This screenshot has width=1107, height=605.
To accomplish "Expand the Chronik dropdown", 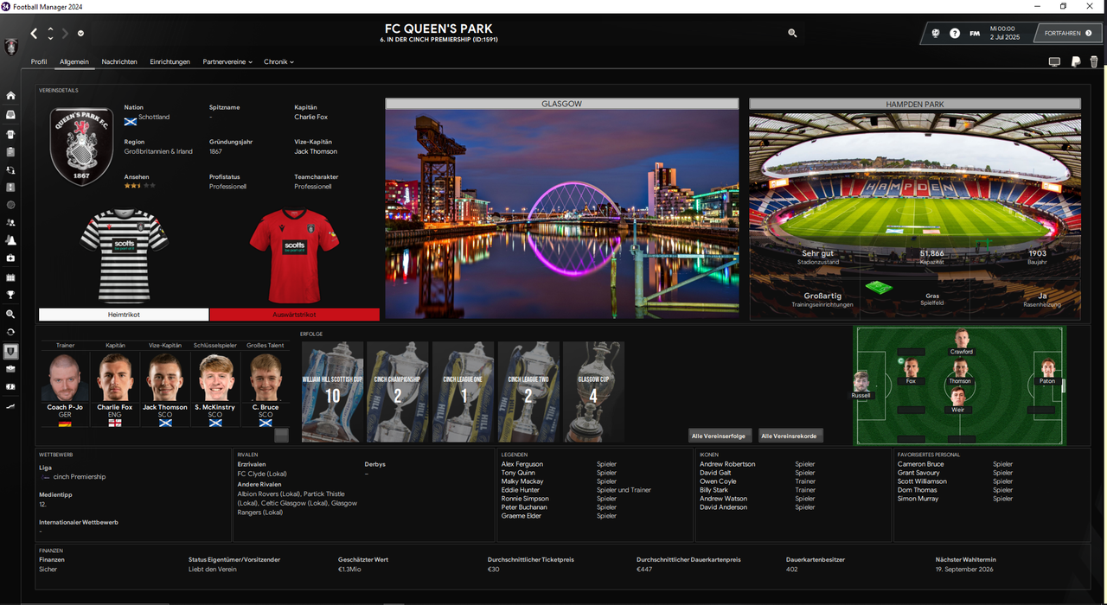I will click(x=278, y=62).
